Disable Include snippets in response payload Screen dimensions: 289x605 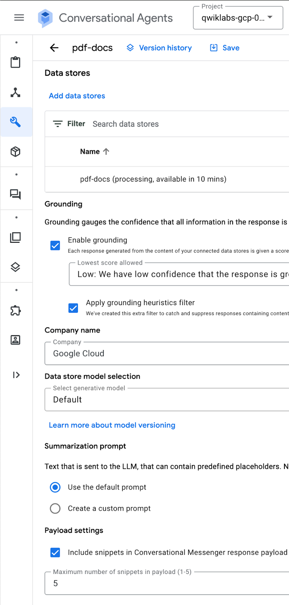pos(55,552)
